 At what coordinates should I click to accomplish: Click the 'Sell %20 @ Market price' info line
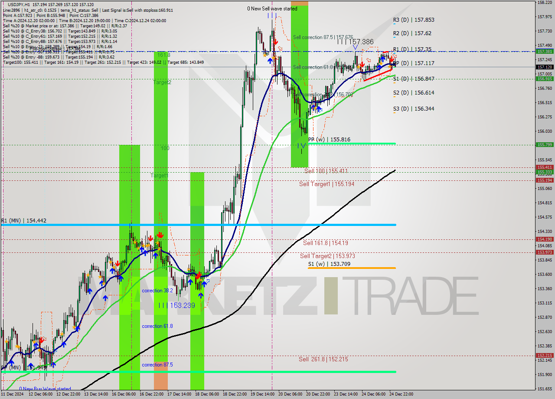[65, 26]
